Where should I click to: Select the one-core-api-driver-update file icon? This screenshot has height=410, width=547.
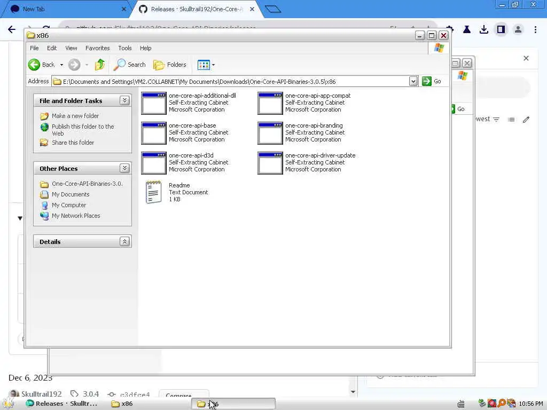270,163
